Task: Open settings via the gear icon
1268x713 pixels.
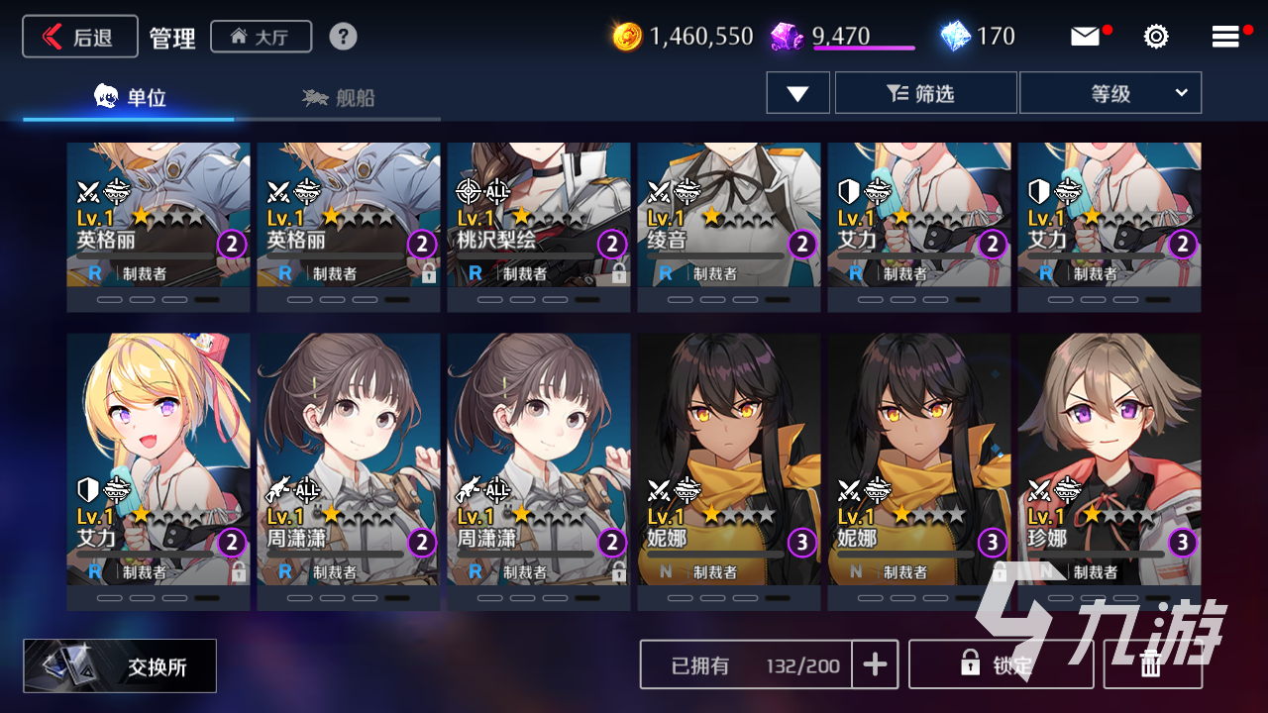Action: pyautogui.click(x=1156, y=37)
